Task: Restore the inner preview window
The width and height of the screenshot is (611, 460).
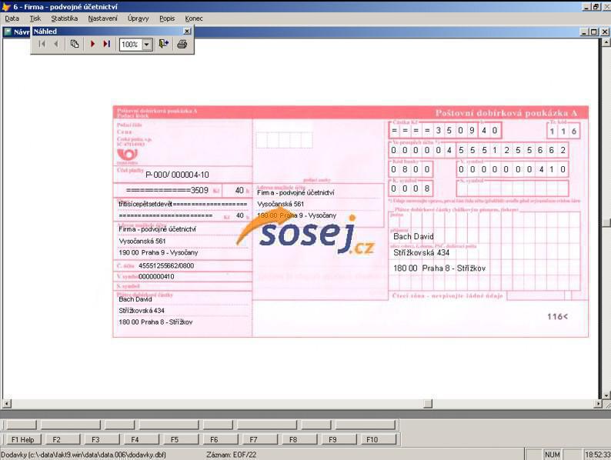Action: point(593,32)
